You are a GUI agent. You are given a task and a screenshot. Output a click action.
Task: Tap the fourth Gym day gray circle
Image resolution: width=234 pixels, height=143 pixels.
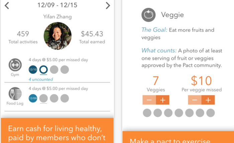pos(65,70)
